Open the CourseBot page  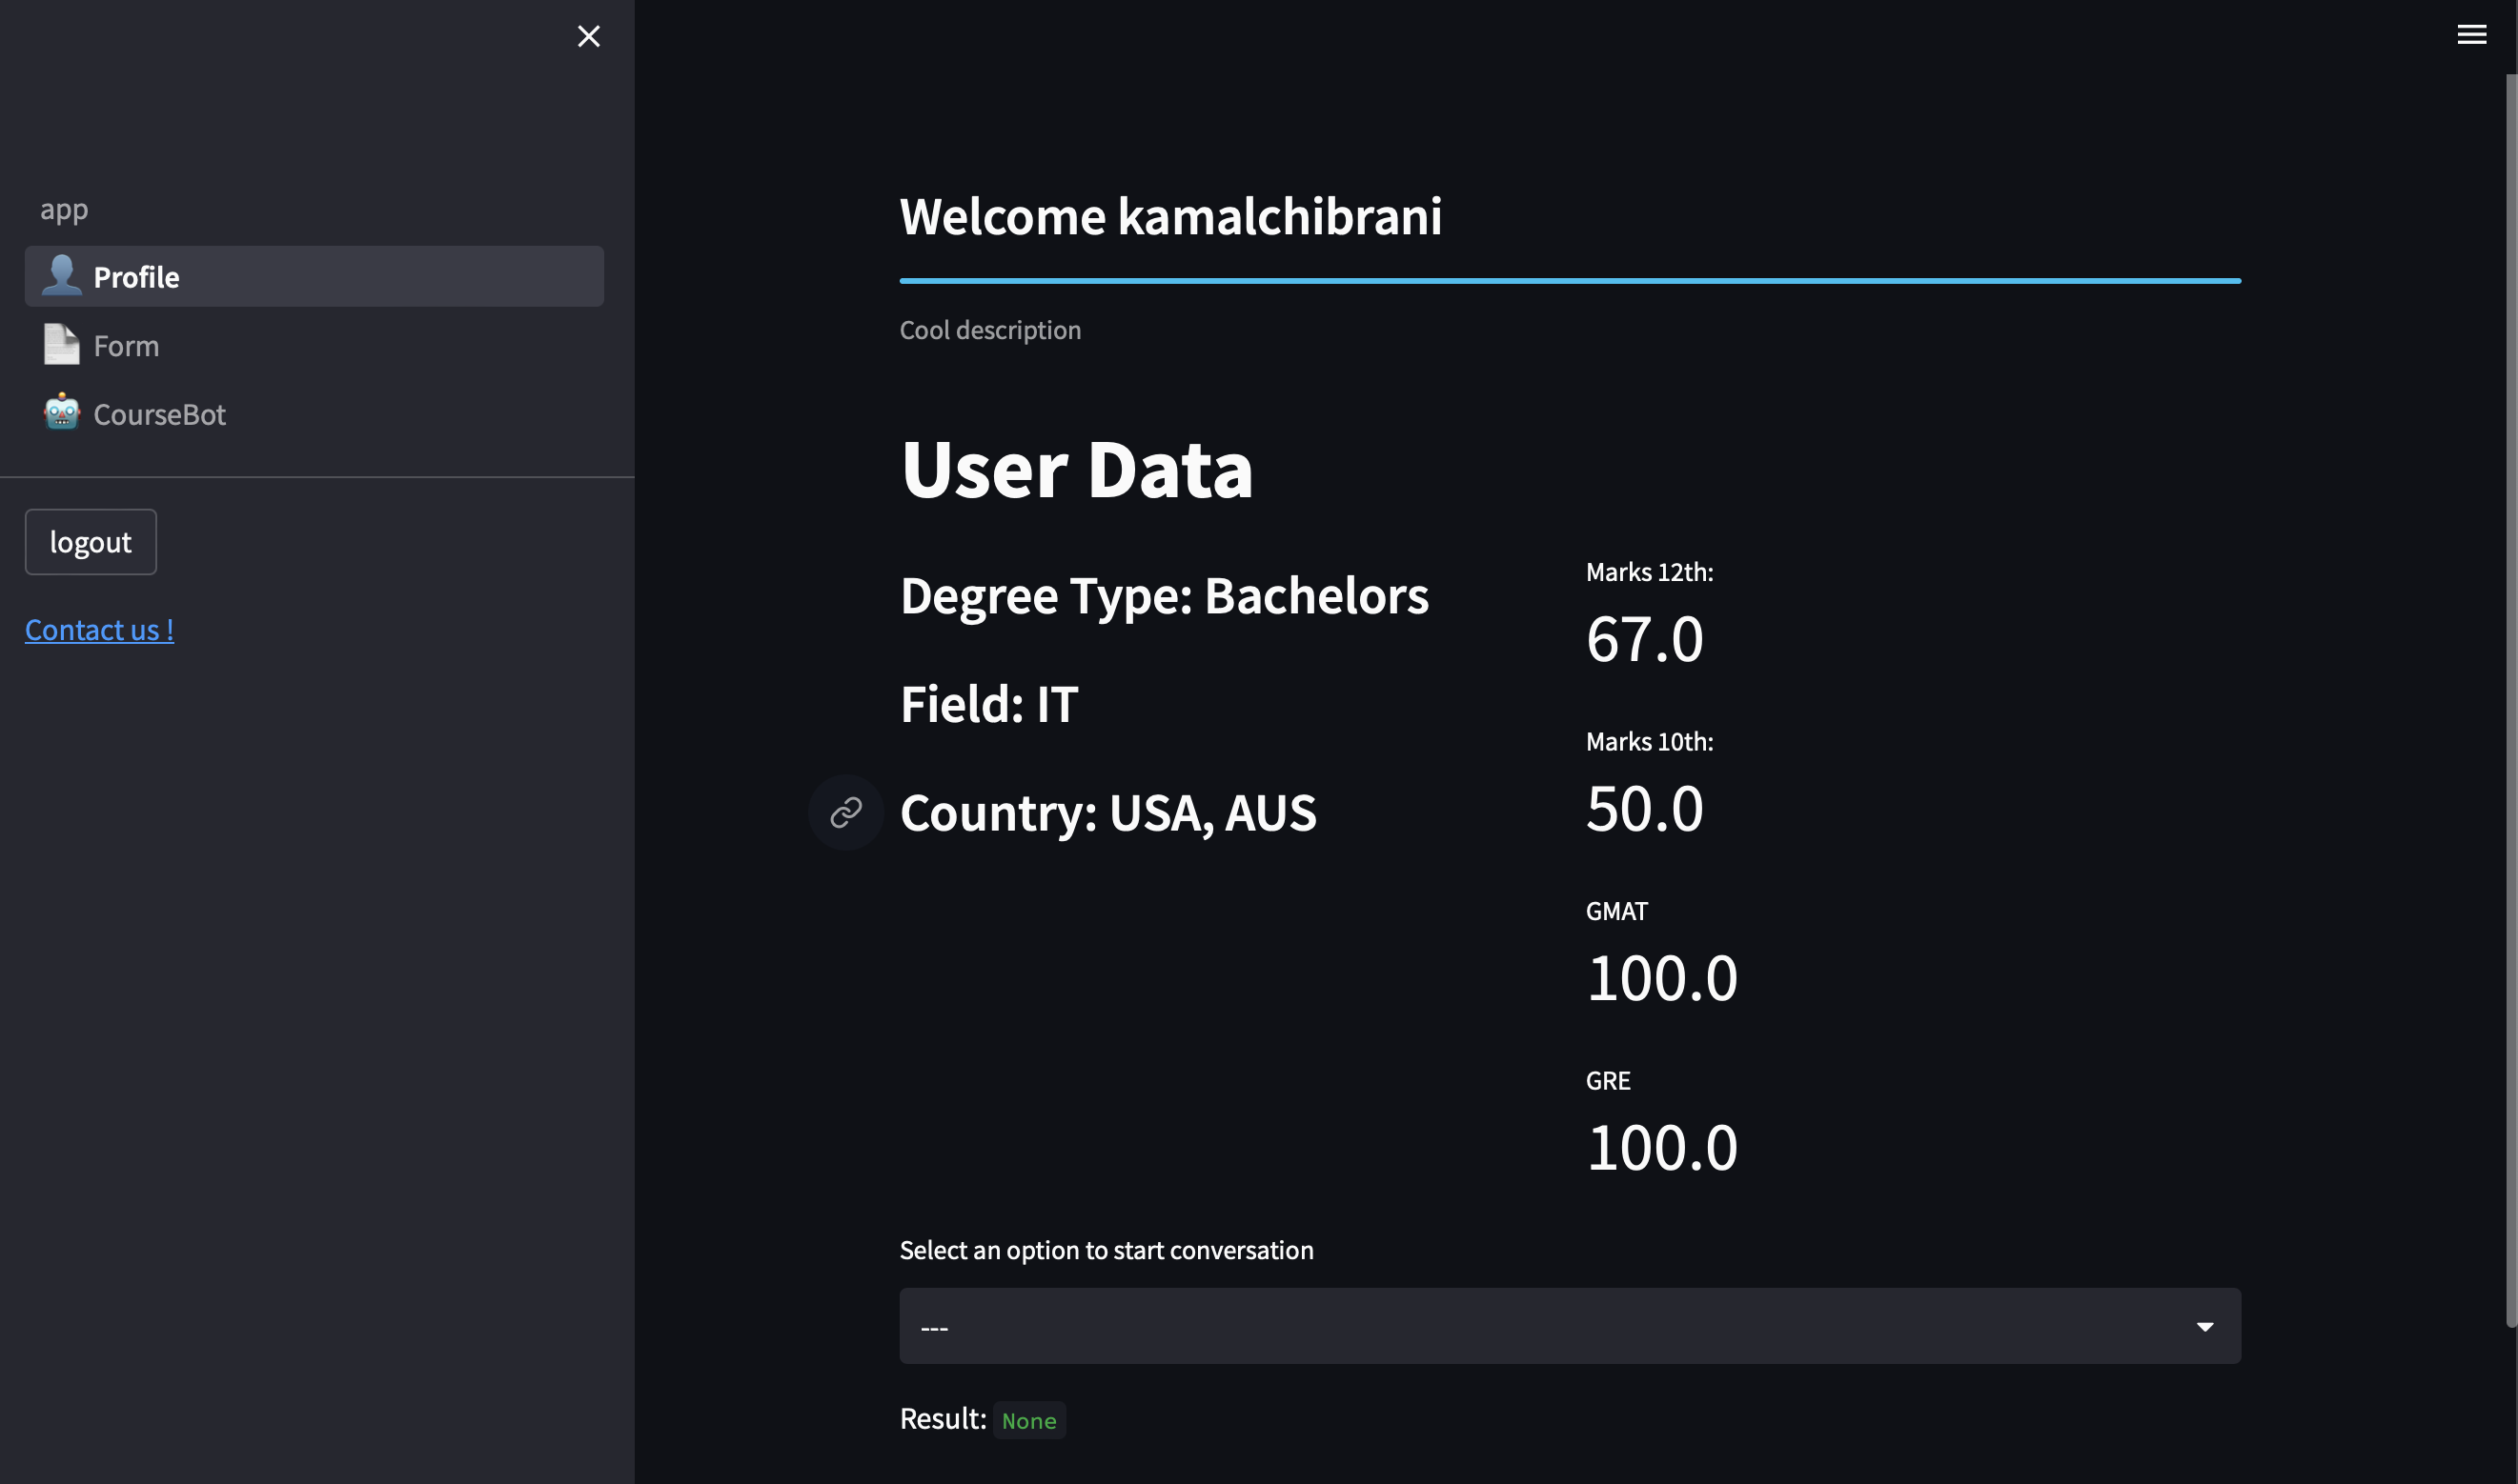coord(160,414)
